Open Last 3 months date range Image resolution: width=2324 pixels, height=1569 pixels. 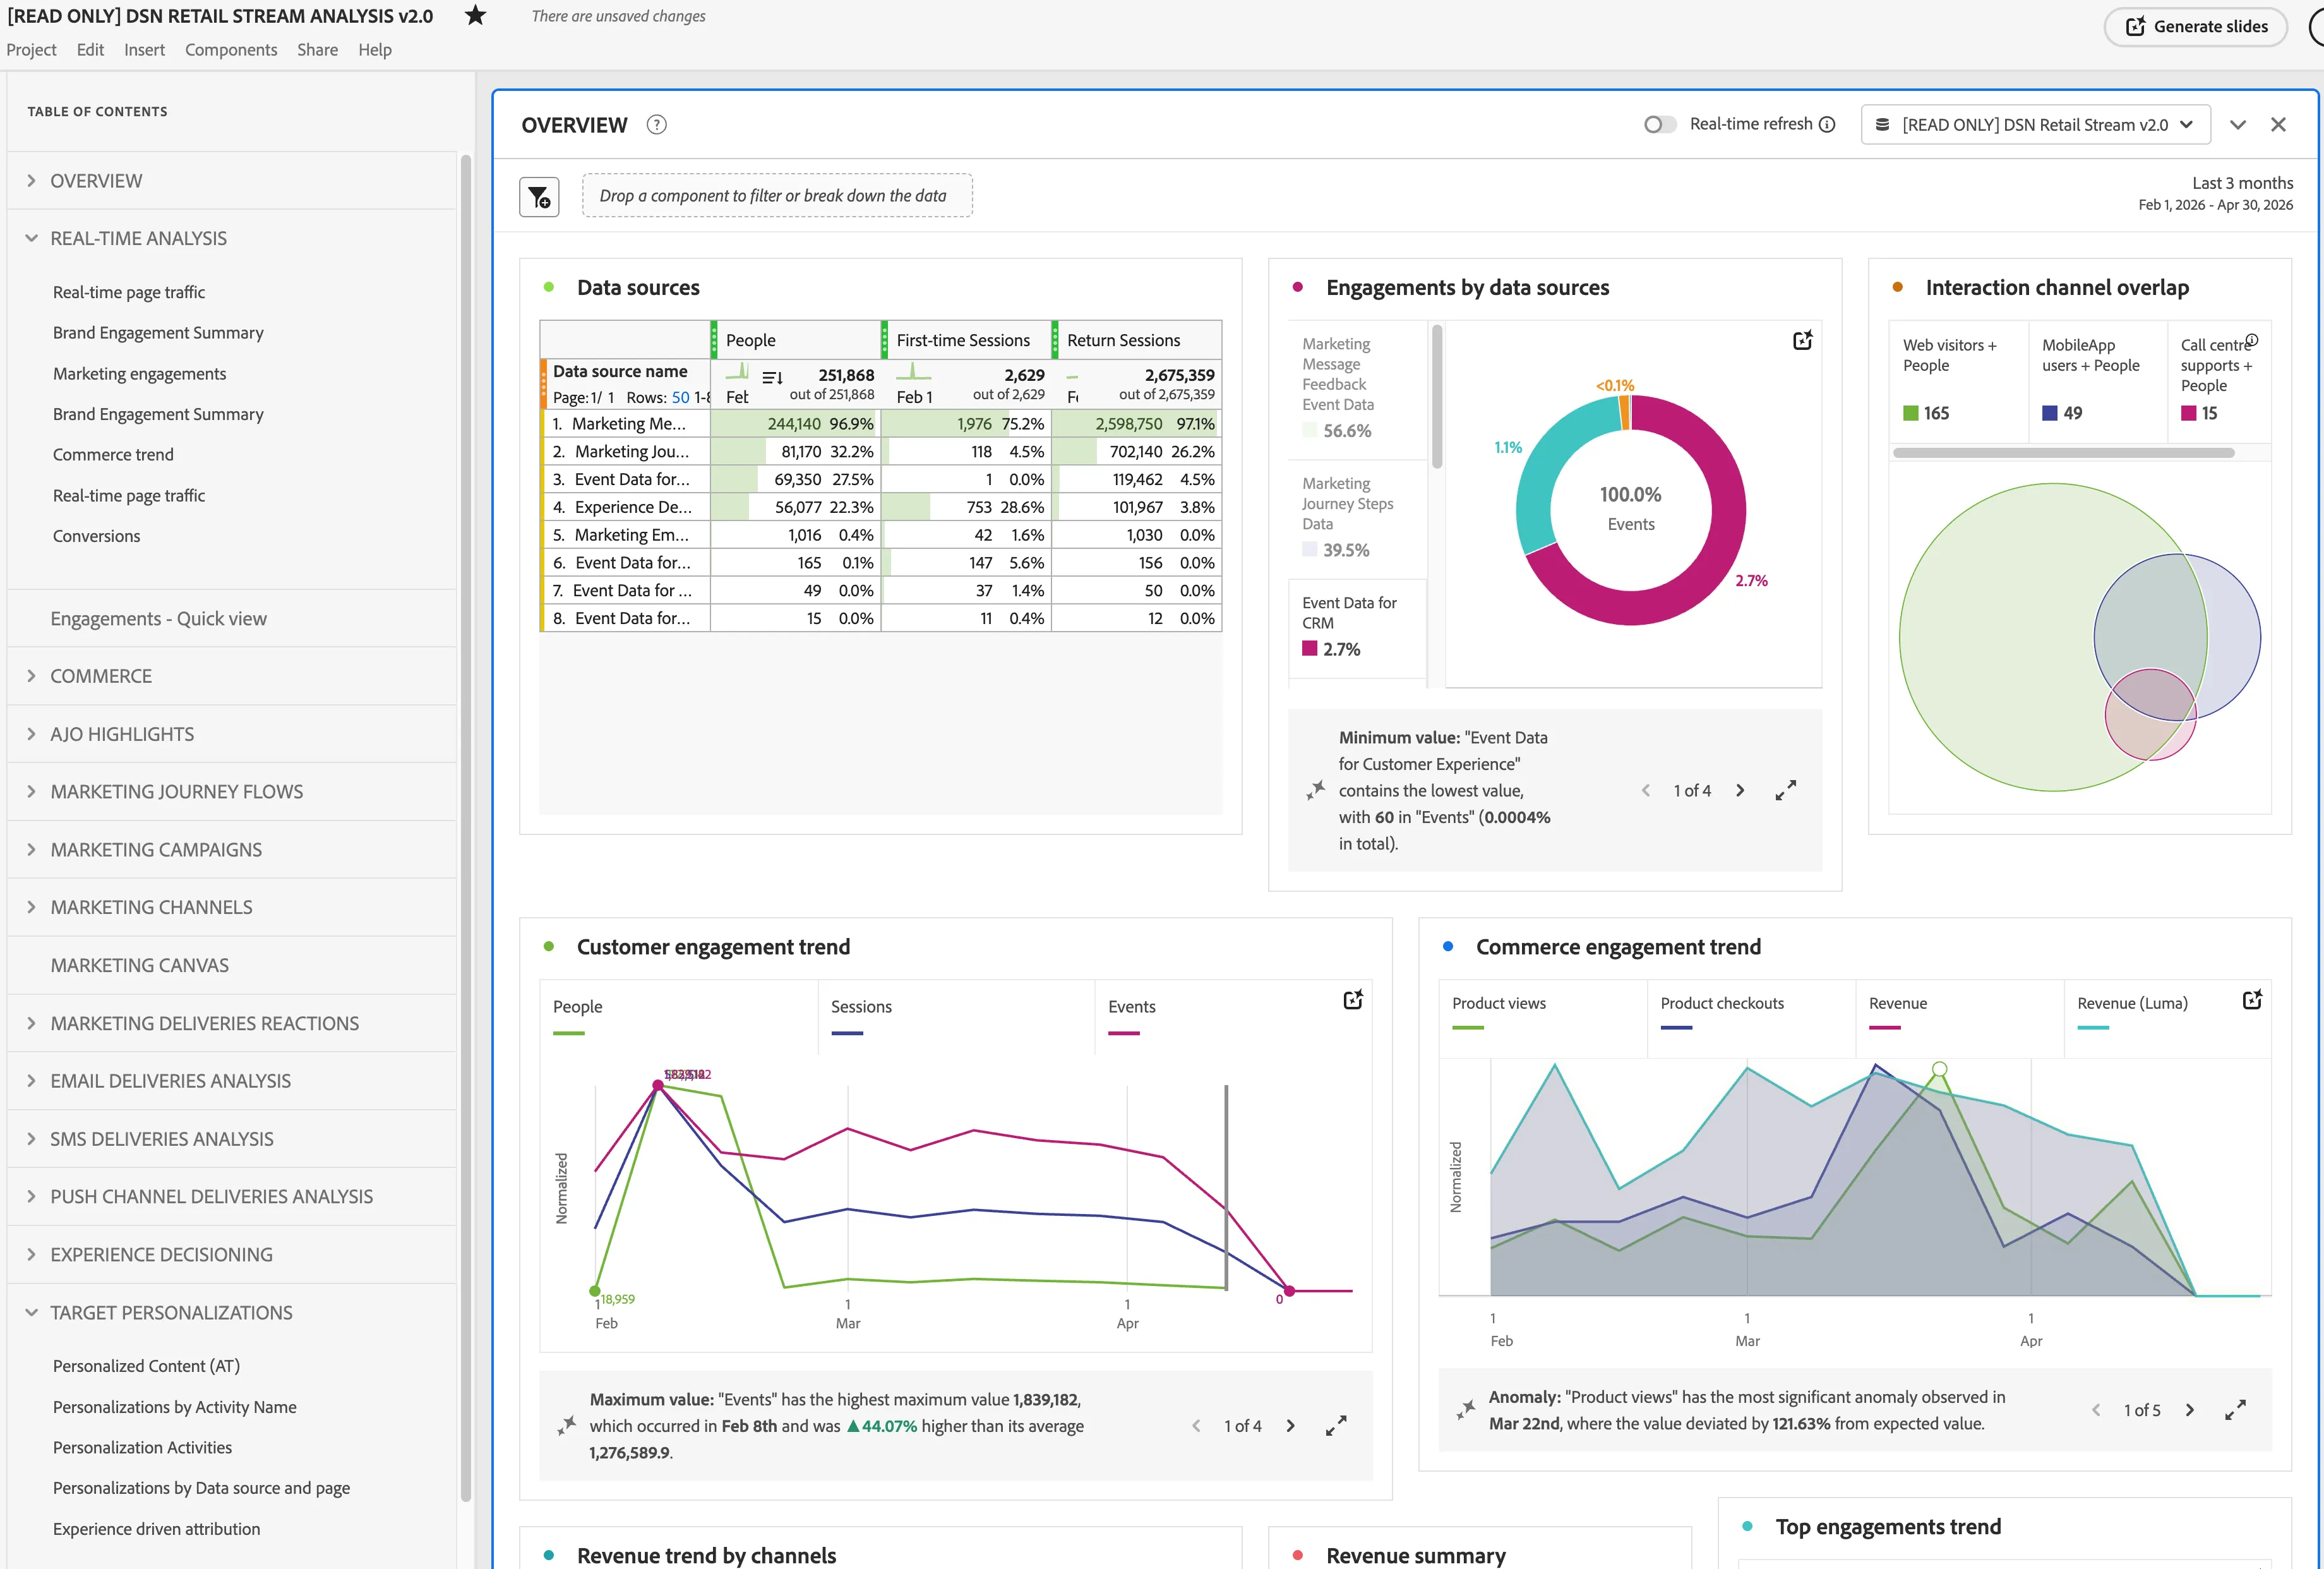coord(2215,194)
